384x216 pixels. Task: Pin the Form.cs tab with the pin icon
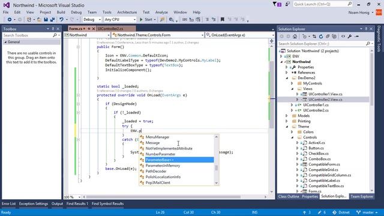point(89,29)
